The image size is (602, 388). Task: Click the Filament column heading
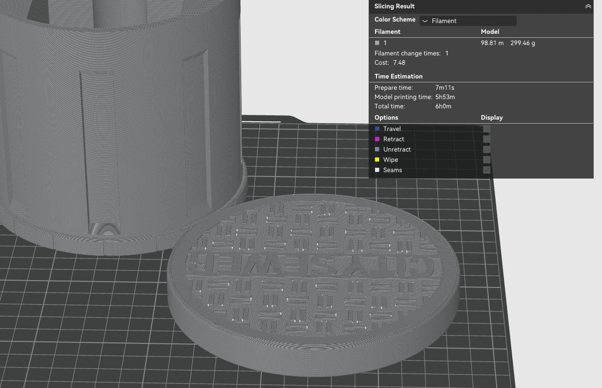pyautogui.click(x=387, y=32)
